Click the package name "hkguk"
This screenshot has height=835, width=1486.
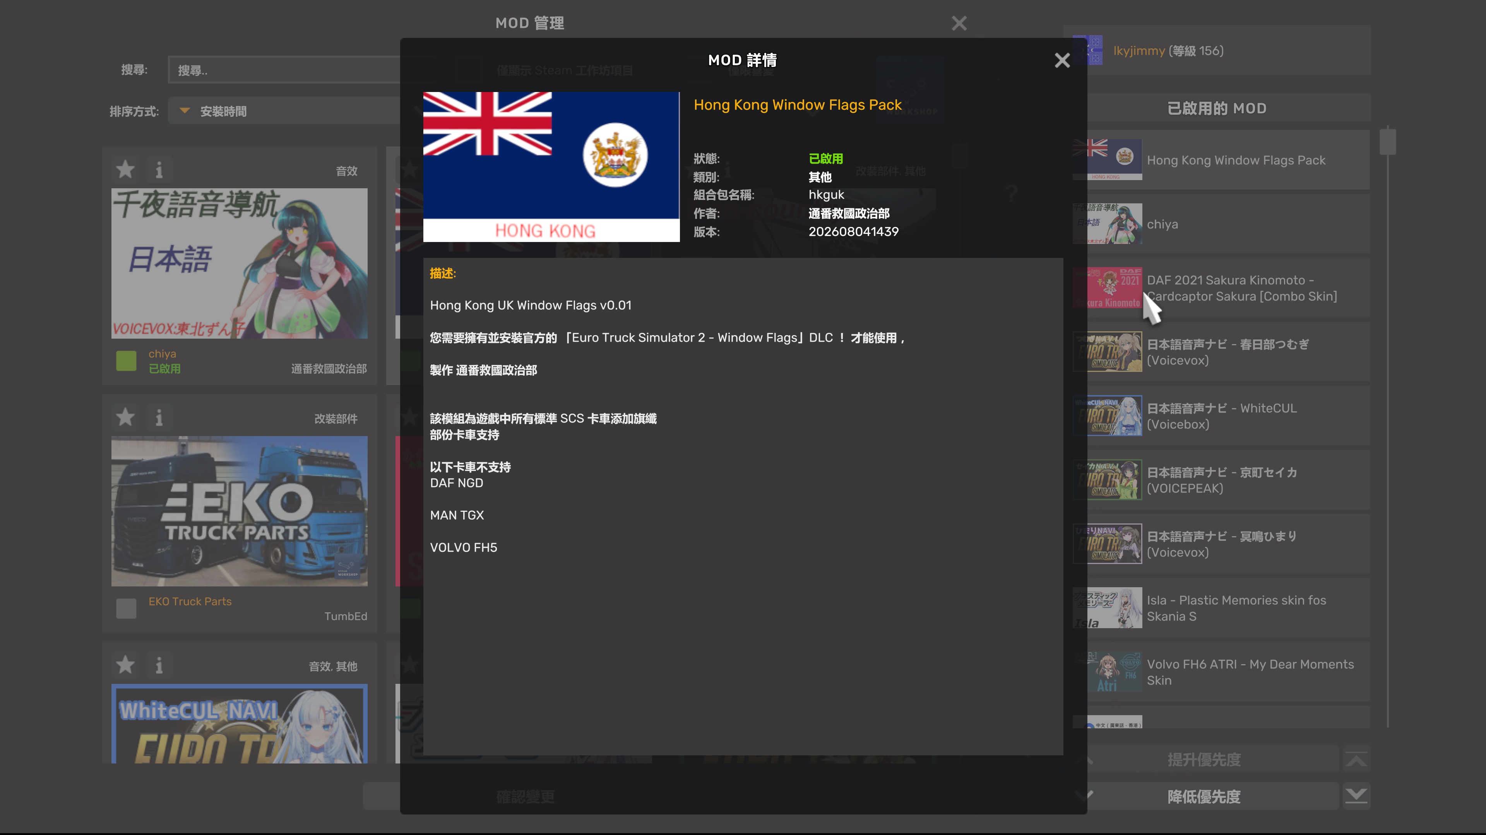[x=826, y=195]
